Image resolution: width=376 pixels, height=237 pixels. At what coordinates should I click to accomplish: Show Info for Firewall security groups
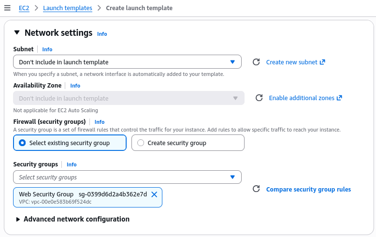(x=100, y=122)
